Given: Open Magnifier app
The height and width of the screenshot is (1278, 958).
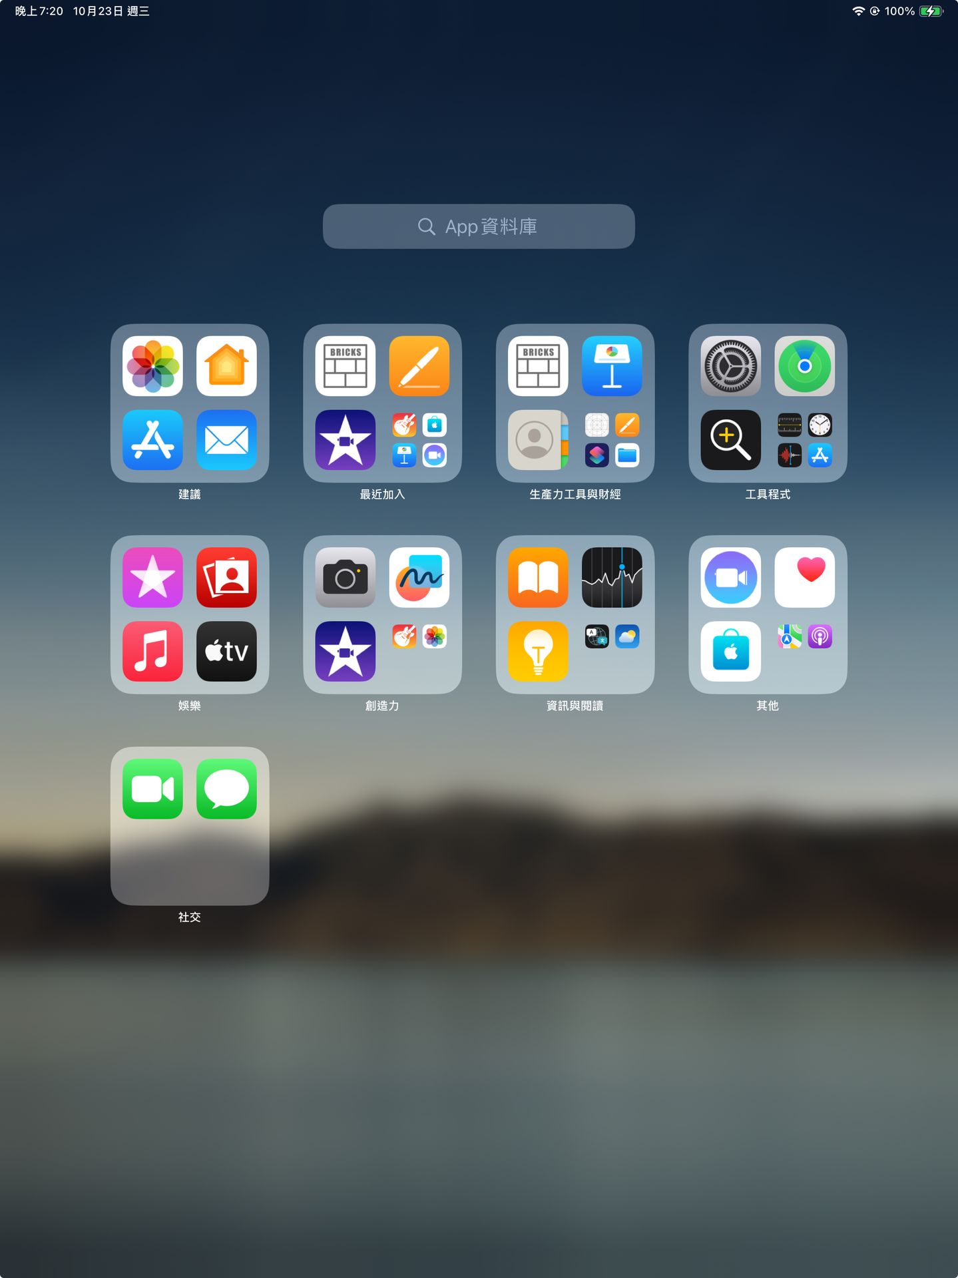Looking at the screenshot, I should click(731, 440).
